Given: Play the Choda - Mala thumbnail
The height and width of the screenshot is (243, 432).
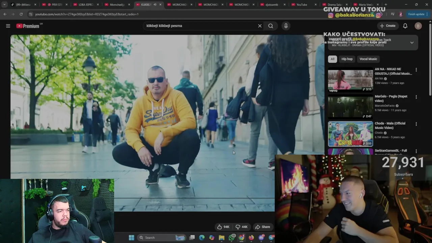Looking at the screenshot, I should click(x=350, y=134).
